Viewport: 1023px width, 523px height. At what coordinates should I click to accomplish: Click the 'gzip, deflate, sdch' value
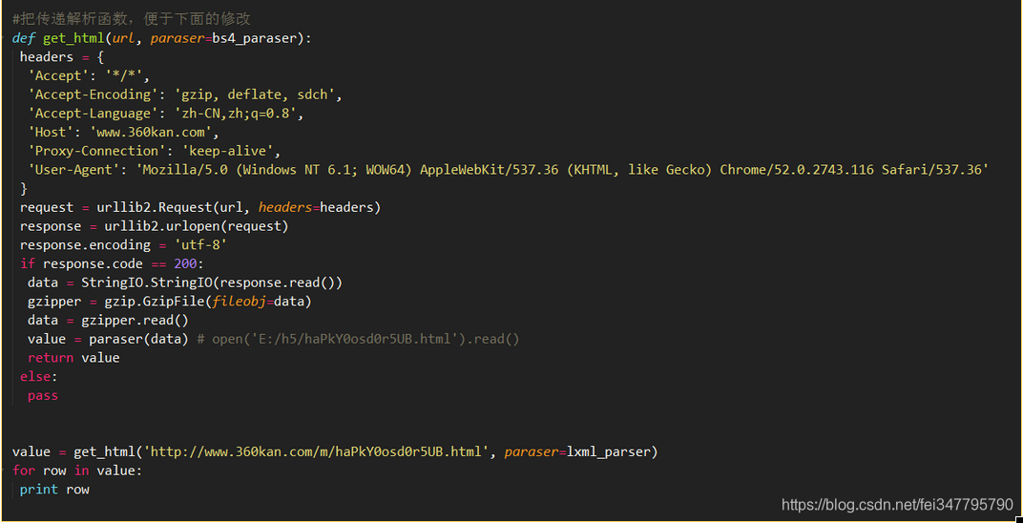255,94
